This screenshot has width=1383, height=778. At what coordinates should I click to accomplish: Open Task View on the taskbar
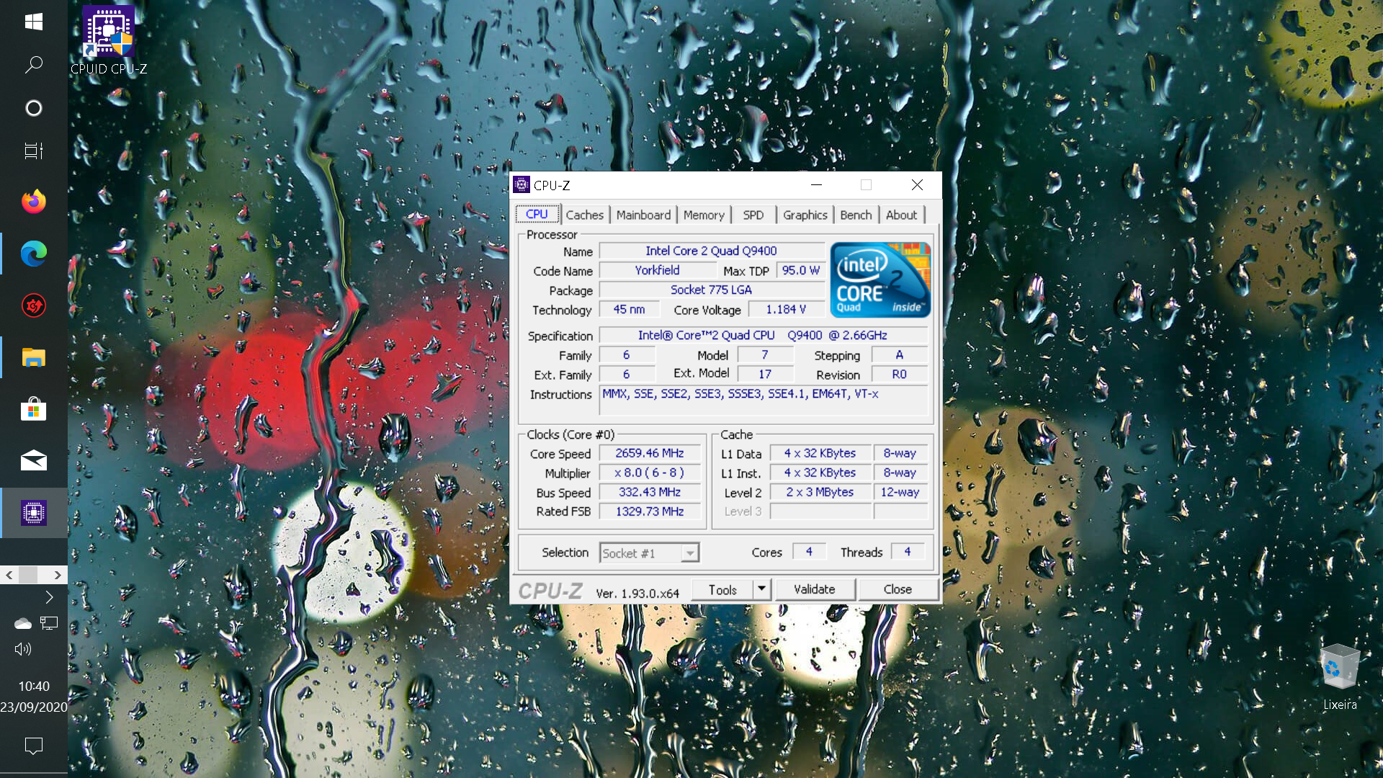(x=33, y=151)
